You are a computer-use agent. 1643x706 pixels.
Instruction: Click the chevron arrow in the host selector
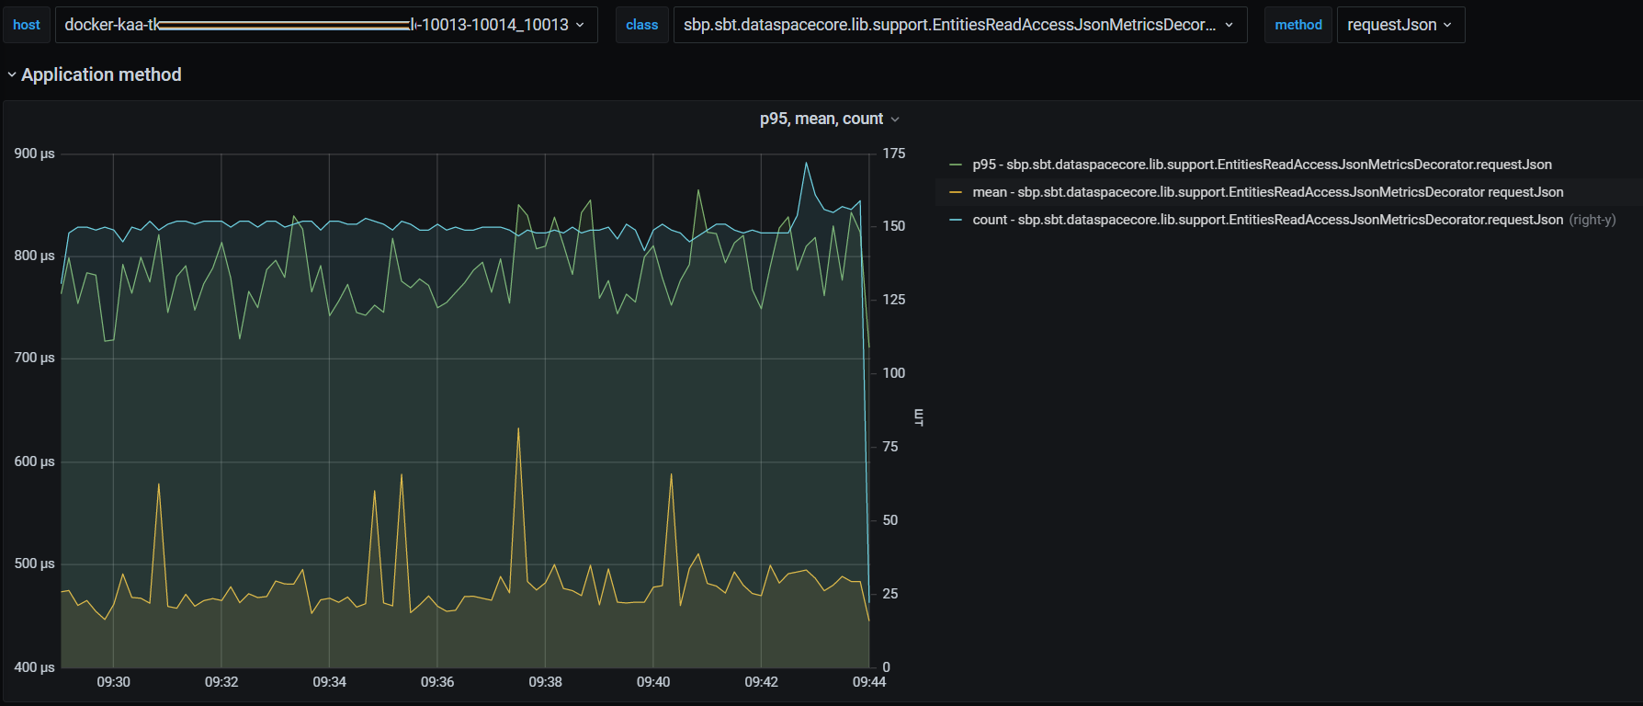pos(580,25)
